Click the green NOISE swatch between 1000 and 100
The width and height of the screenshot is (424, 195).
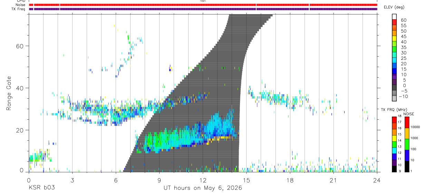point(407,144)
